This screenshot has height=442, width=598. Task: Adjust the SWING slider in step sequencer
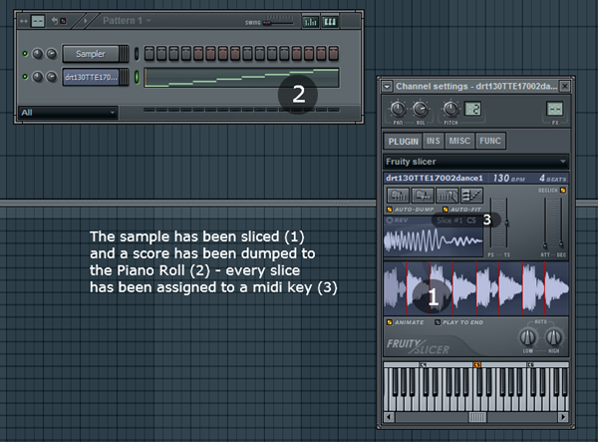click(279, 23)
